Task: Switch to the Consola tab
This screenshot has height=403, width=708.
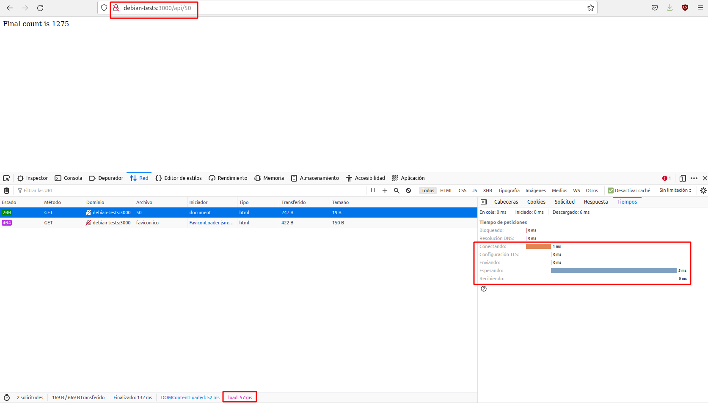Action: click(x=69, y=178)
